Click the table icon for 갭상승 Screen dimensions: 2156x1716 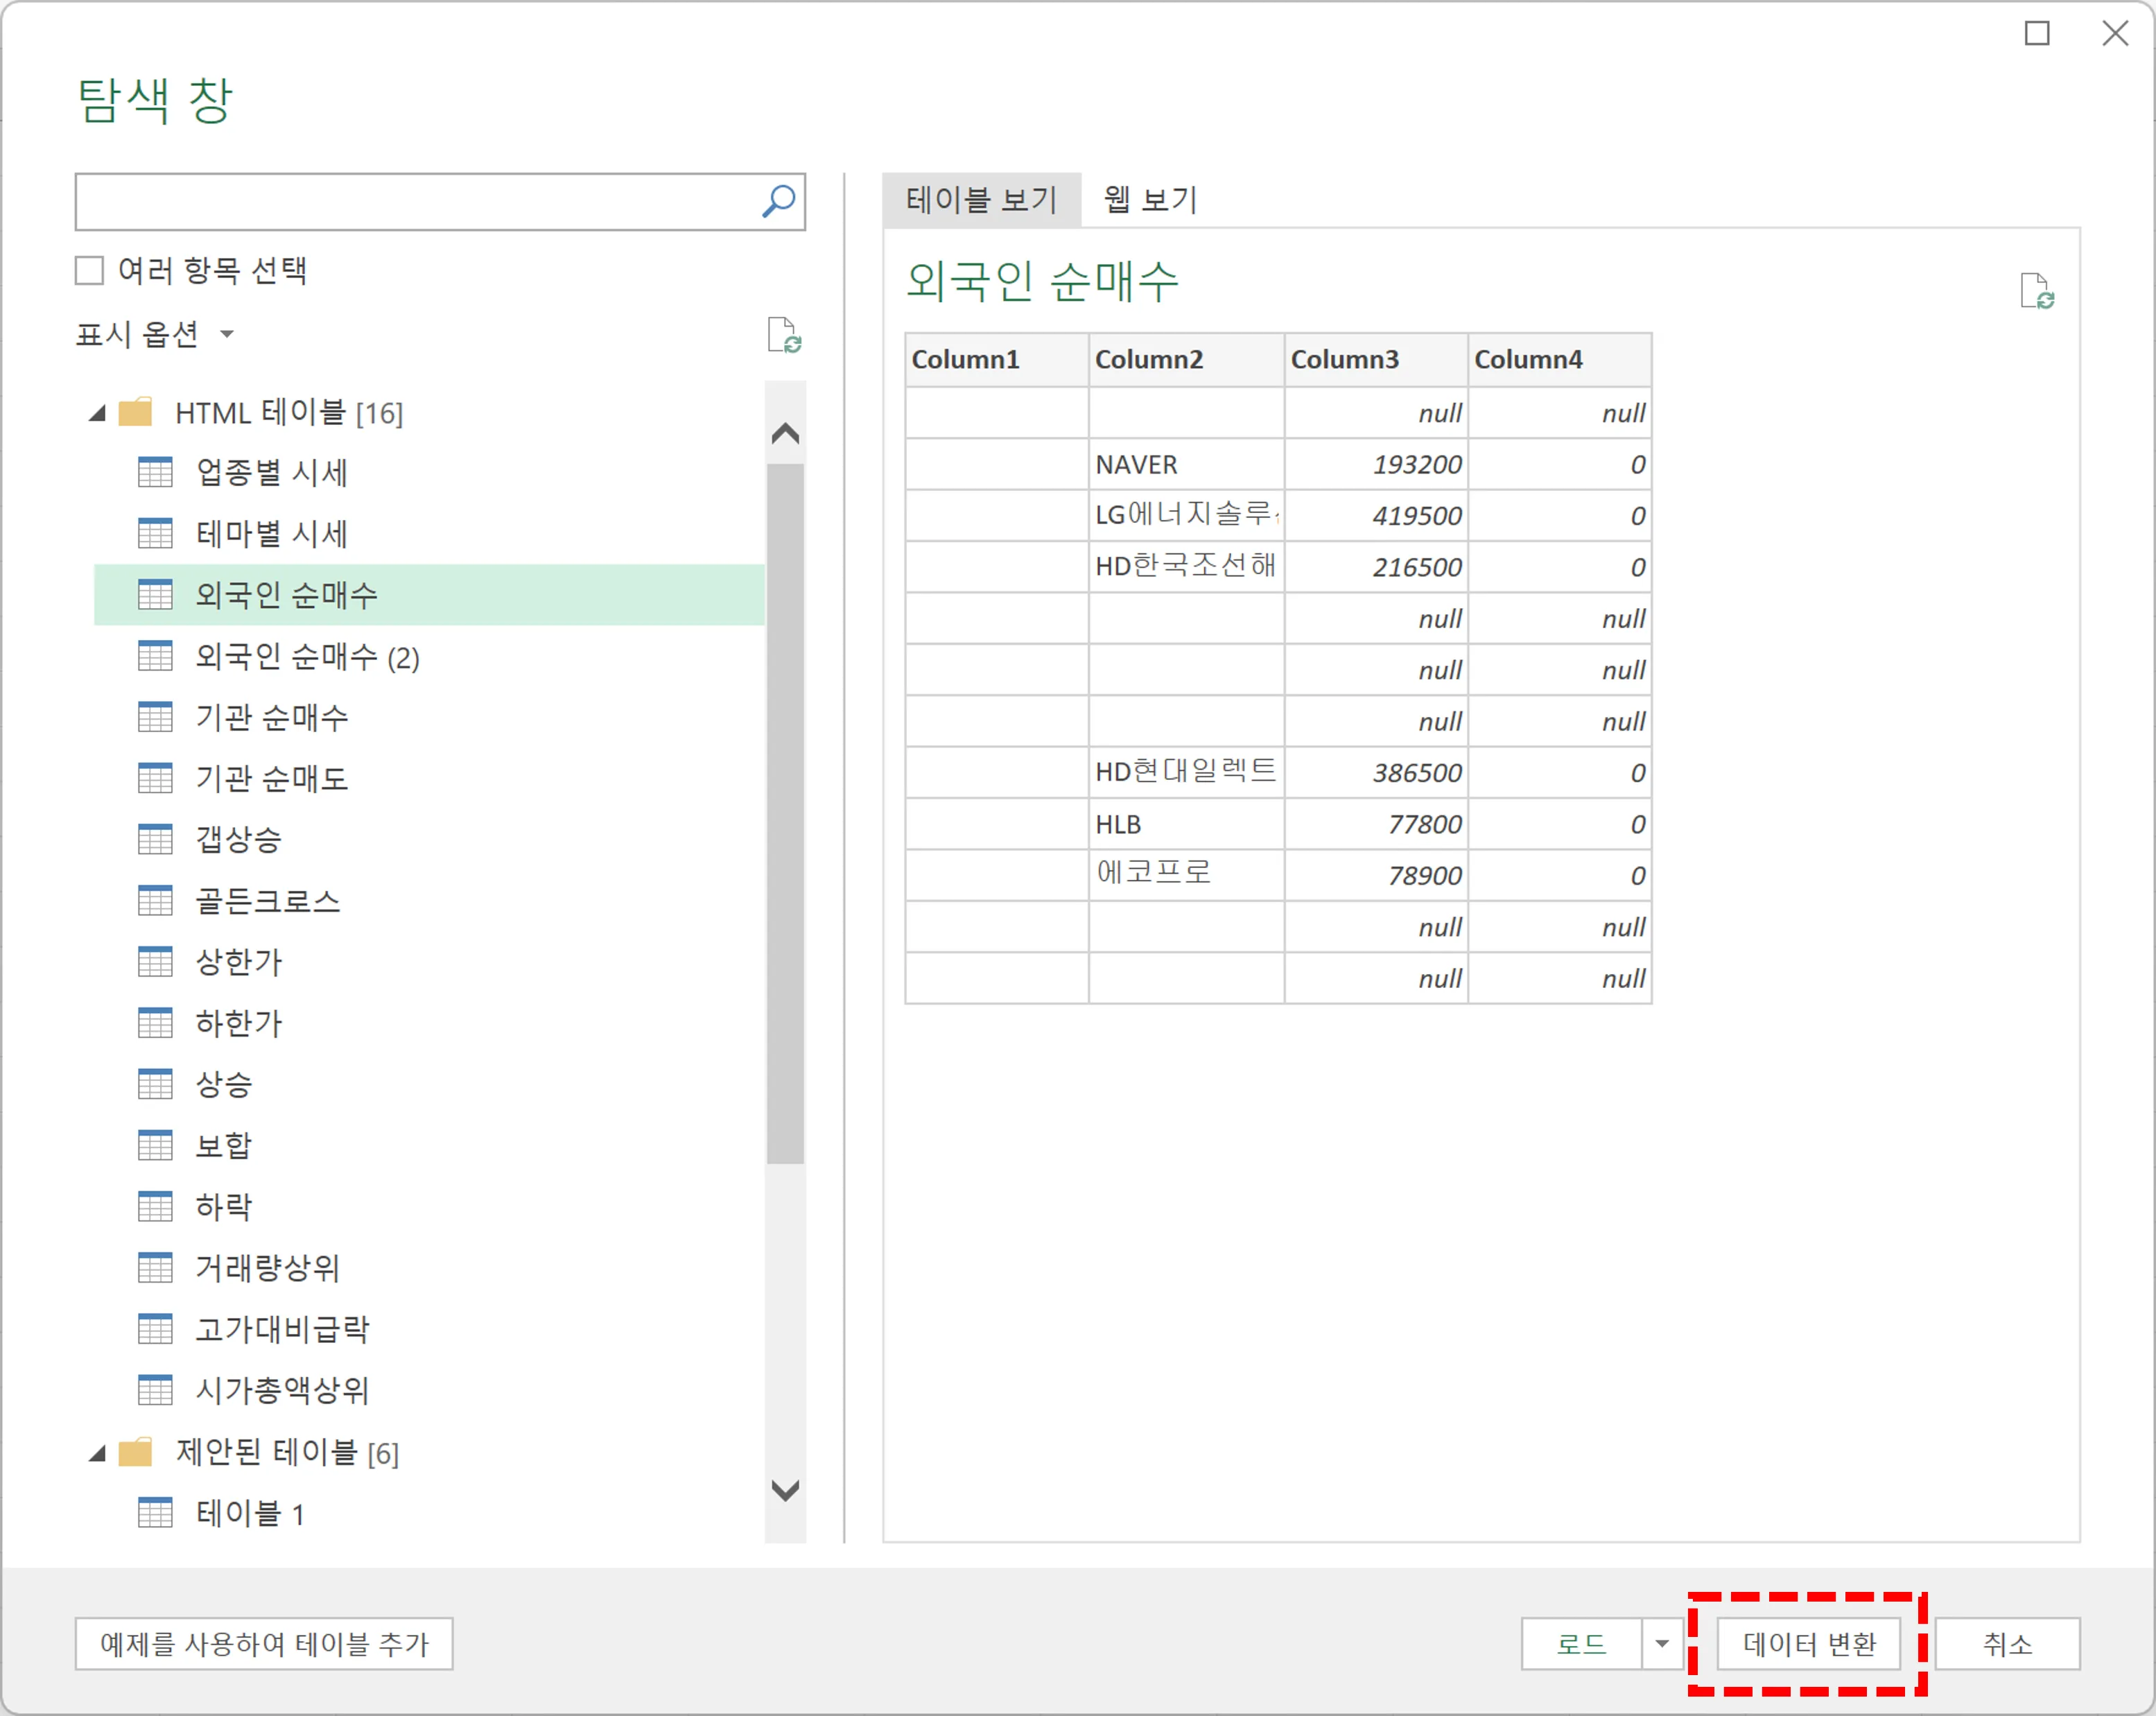(x=155, y=839)
